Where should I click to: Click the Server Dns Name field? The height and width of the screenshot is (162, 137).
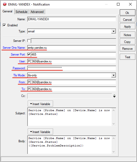tap(72, 48)
